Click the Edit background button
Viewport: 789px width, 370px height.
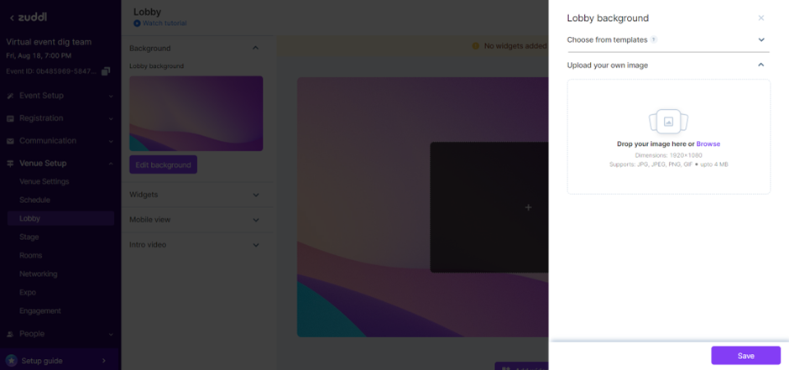[x=163, y=165]
